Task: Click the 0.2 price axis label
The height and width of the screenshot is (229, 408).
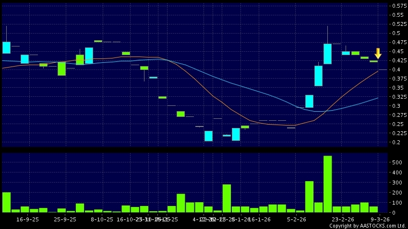Action: pos(397,142)
